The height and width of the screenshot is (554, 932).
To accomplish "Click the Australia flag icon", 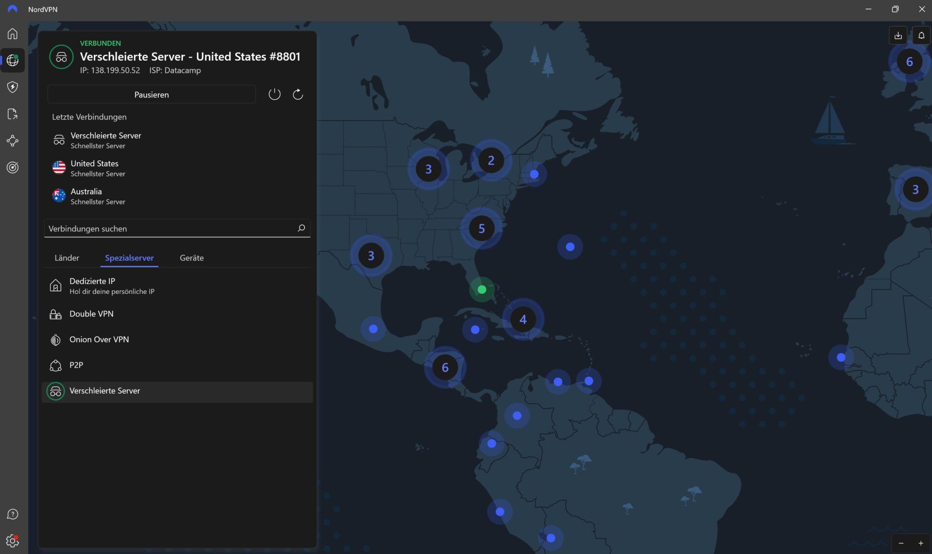I will pyautogui.click(x=59, y=195).
